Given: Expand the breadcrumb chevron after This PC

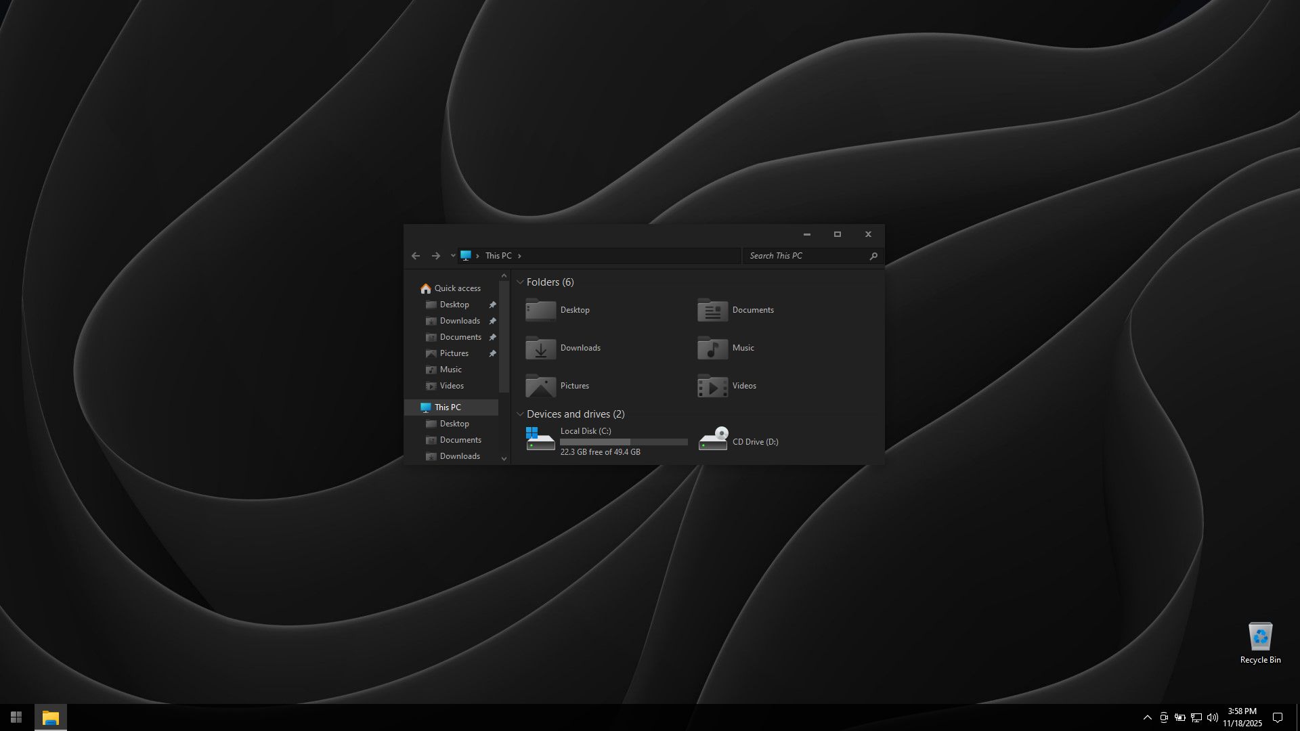Looking at the screenshot, I should pos(519,256).
